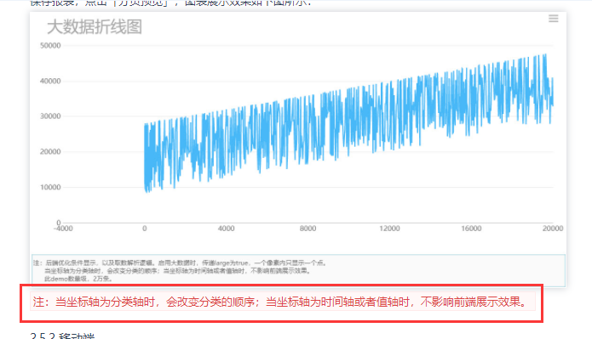This screenshot has width=592, height=339.
Task: Click the y-axis label 30000
Action: [50, 116]
